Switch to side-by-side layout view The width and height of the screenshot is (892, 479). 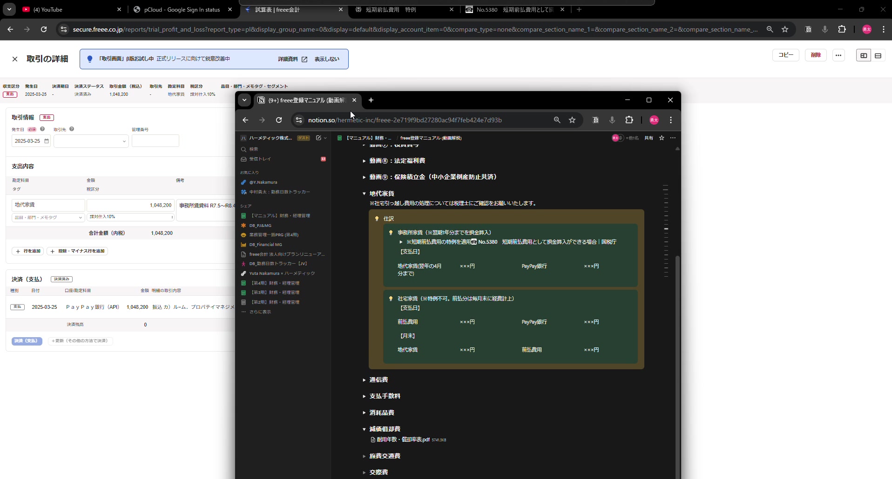coord(864,55)
